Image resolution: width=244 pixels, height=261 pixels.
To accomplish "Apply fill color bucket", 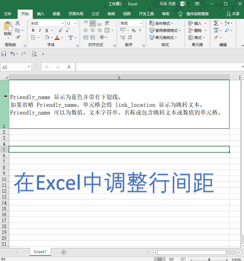I will click(x=47, y=37).
